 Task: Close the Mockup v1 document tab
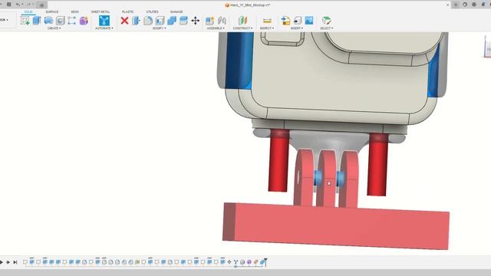[x=447, y=5]
